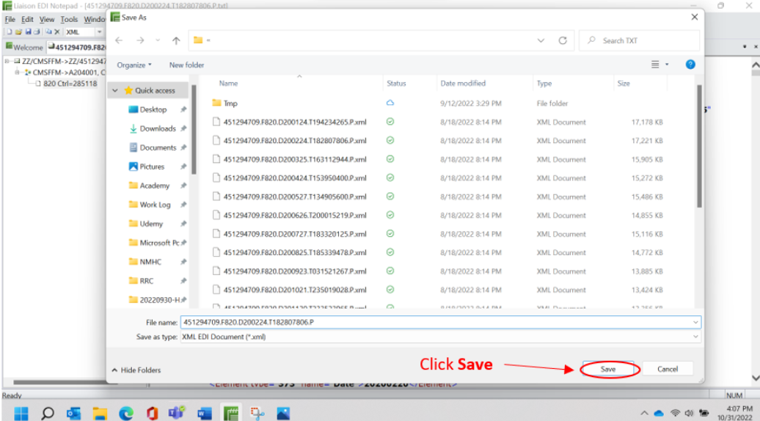Screen dimensions: 760x421
Task: Go up one folder level
Action: click(x=176, y=40)
